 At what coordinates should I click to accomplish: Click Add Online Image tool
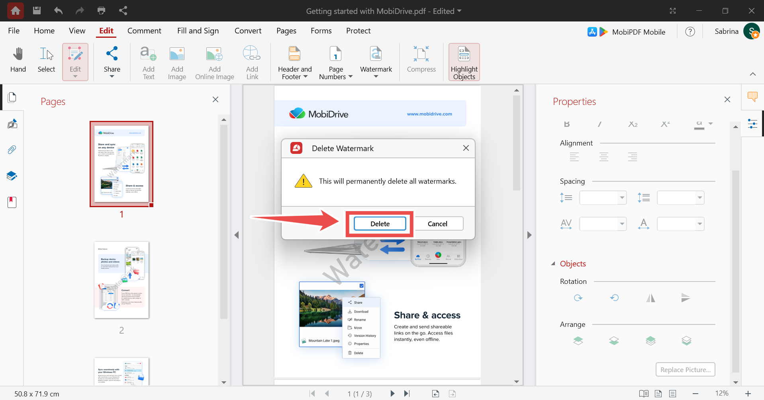point(215,62)
